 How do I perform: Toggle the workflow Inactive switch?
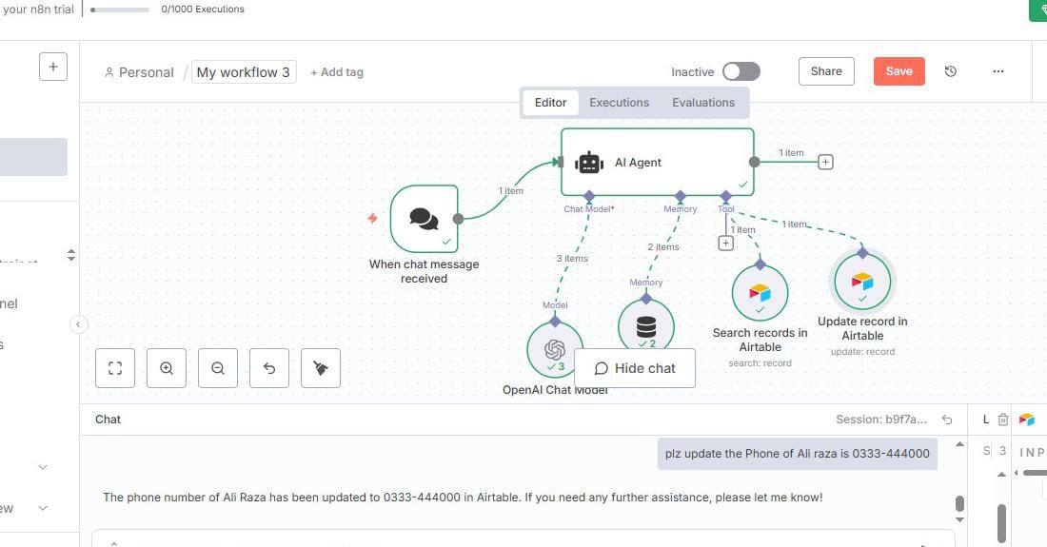tap(741, 71)
